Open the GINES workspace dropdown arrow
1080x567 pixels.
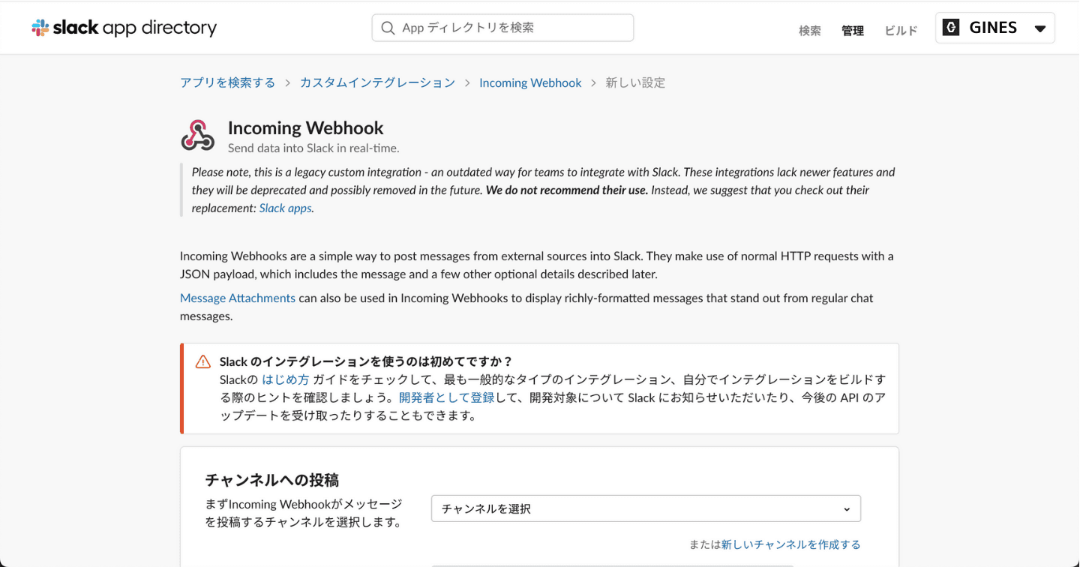[1039, 28]
